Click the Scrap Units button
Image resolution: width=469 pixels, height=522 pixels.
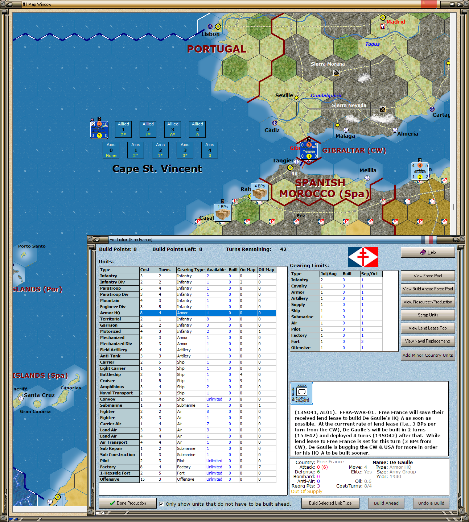[x=428, y=315]
